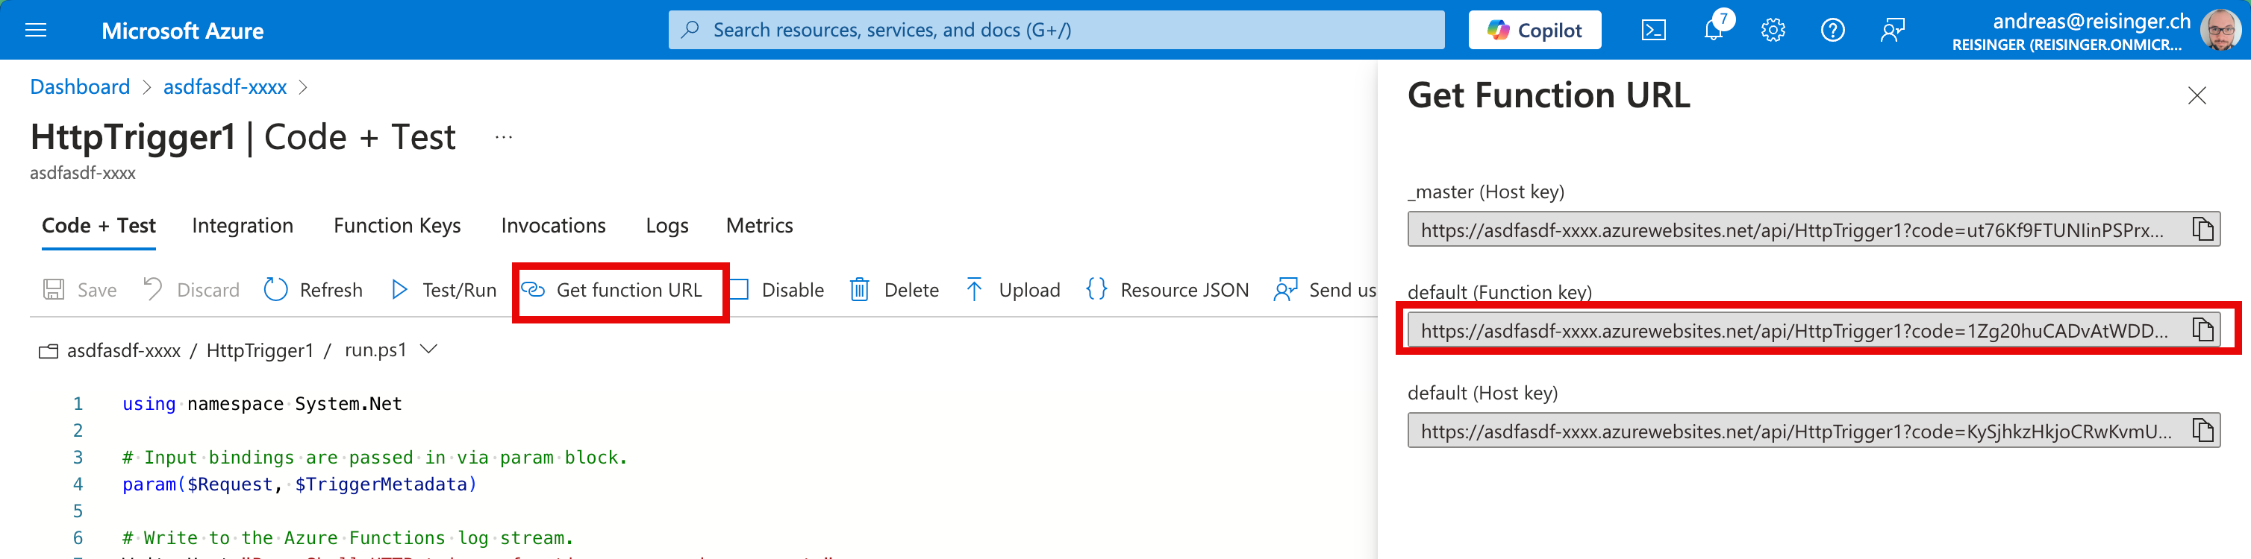This screenshot has height=559, width=2251.
Task: Copy the default (Host key) URL
Action: (2203, 430)
